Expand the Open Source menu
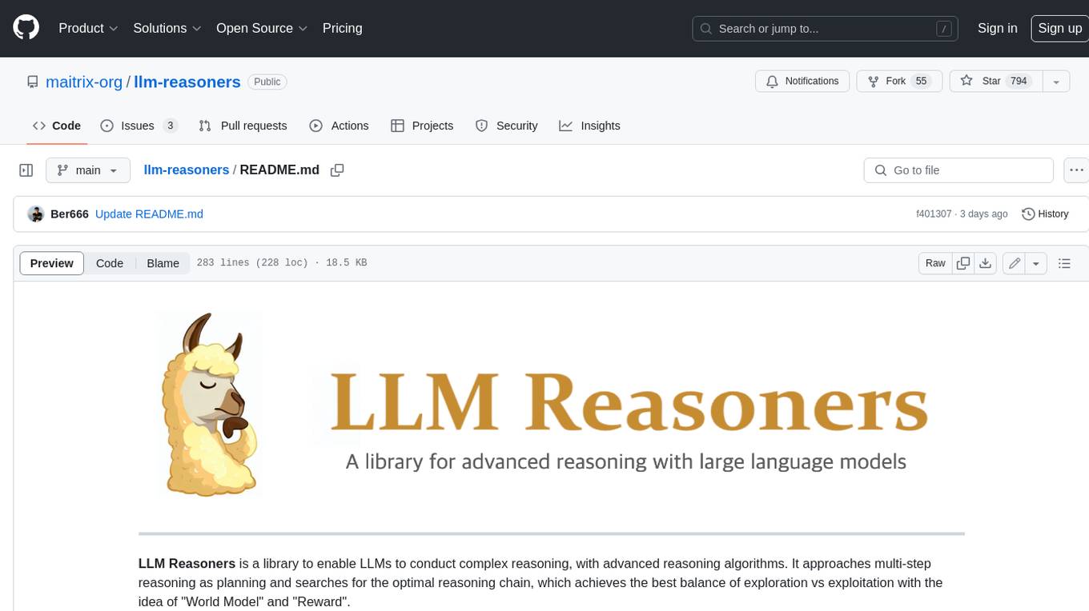1089x611 pixels. coord(262,28)
